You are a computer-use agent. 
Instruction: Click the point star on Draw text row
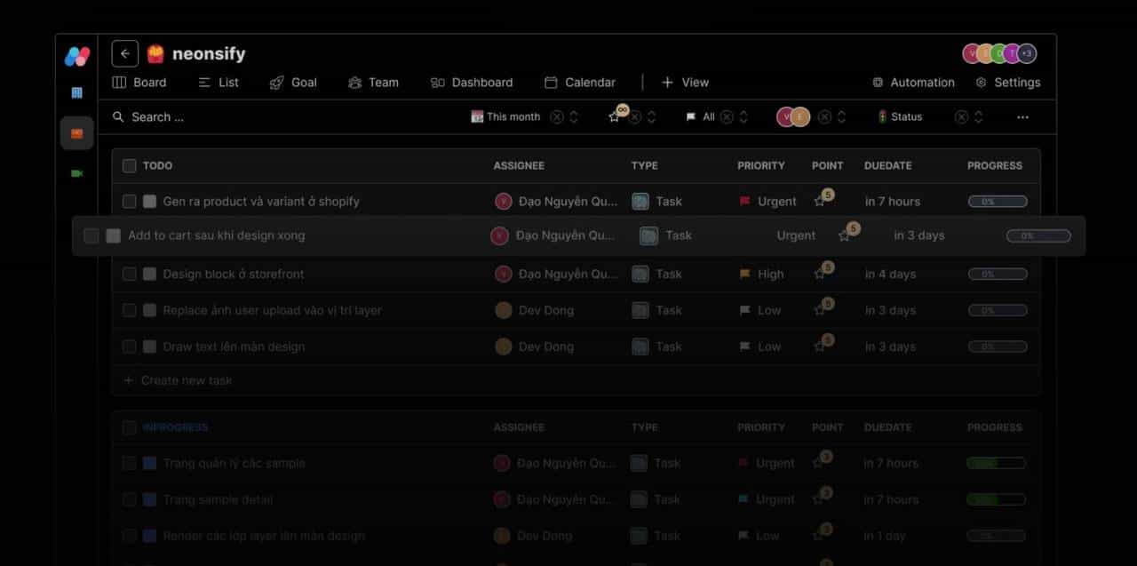[820, 347]
